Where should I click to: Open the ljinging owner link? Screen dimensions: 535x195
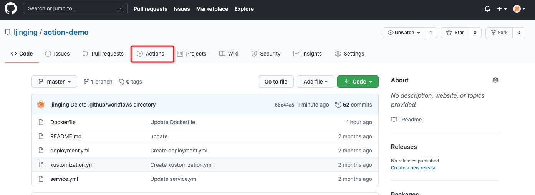tap(26, 32)
